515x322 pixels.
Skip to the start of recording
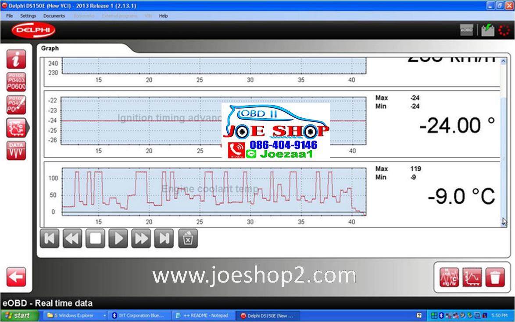click(50, 238)
